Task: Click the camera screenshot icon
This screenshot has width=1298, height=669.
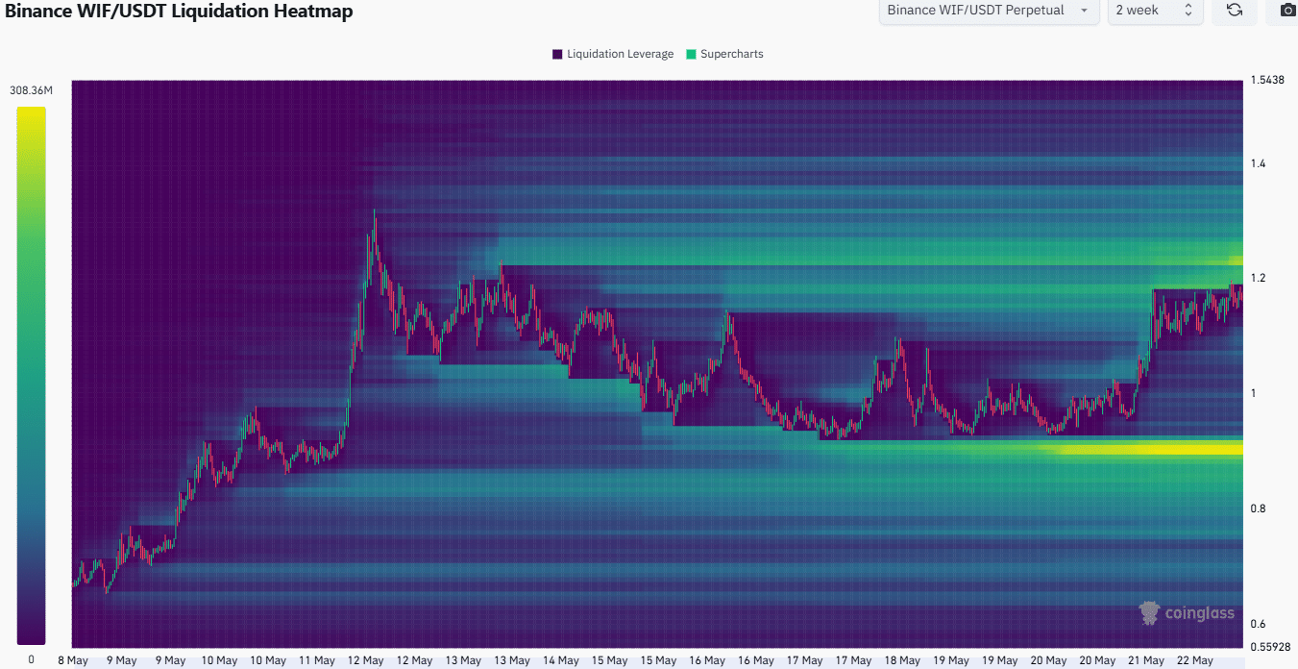Action: click(x=1287, y=11)
